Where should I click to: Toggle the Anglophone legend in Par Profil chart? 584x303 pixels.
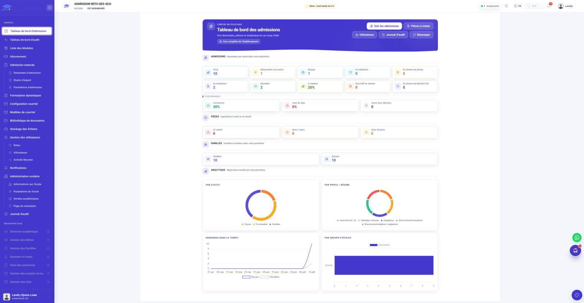click(387, 221)
